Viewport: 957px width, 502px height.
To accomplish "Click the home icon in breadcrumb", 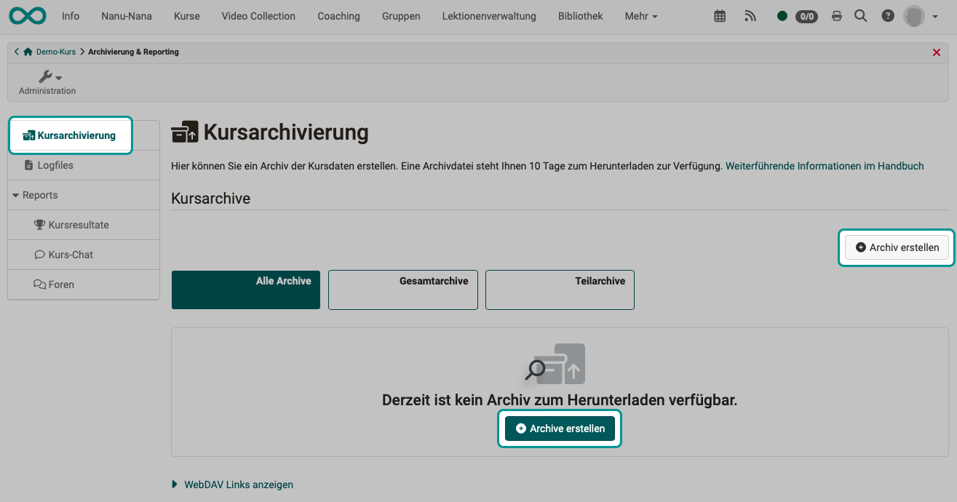I will coord(28,52).
